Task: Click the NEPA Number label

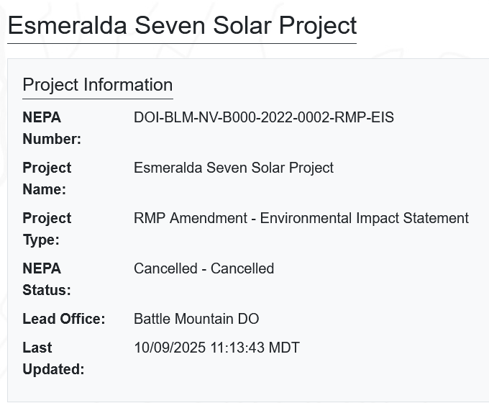Action: [52, 128]
